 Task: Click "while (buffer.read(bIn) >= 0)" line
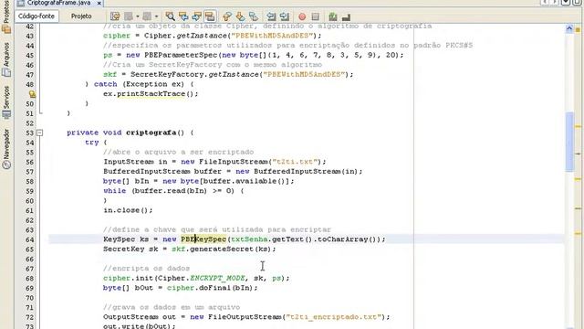pyautogui.click(x=173, y=191)
